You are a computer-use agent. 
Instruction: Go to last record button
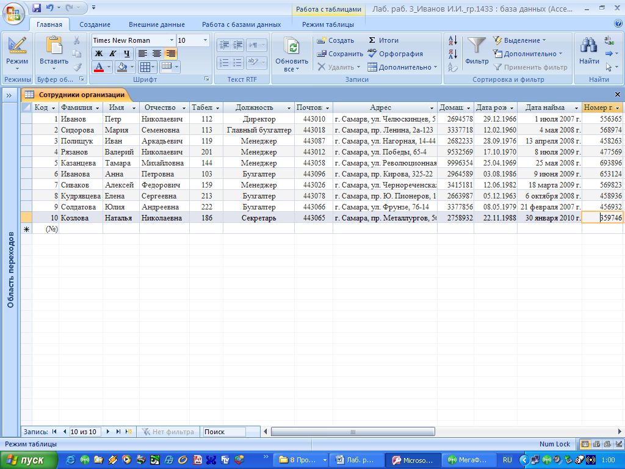[x=118, y=432]
